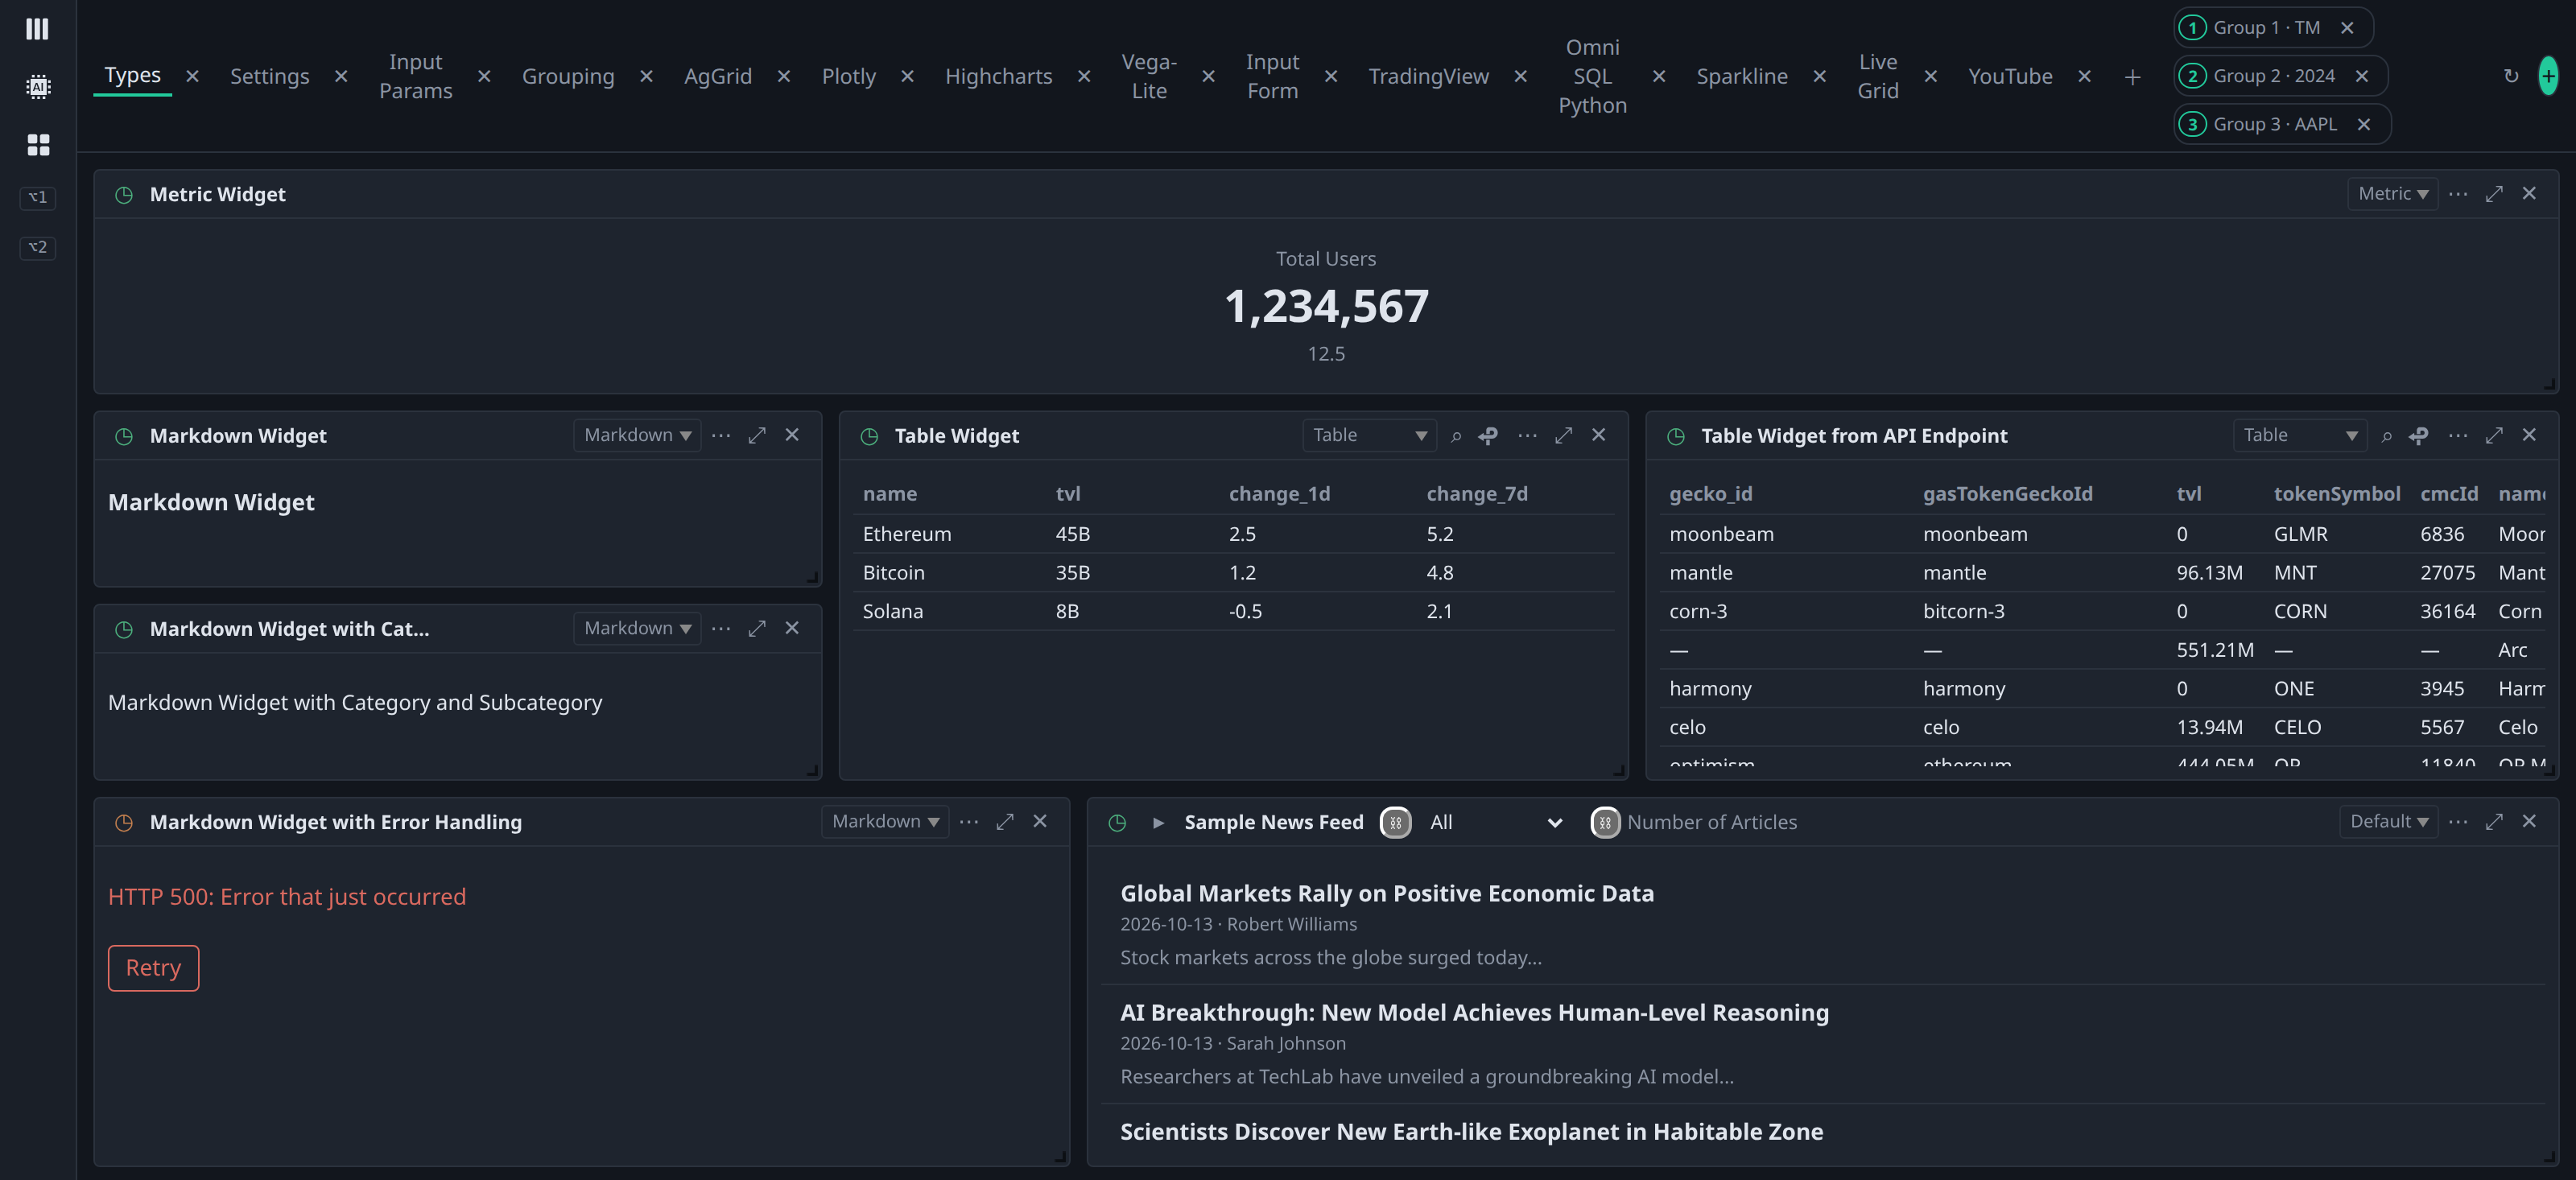Toggle the parameter icon next to Number of Articles
Viewport: 2576px width, 1180px height.
[x=1605, y=823]
